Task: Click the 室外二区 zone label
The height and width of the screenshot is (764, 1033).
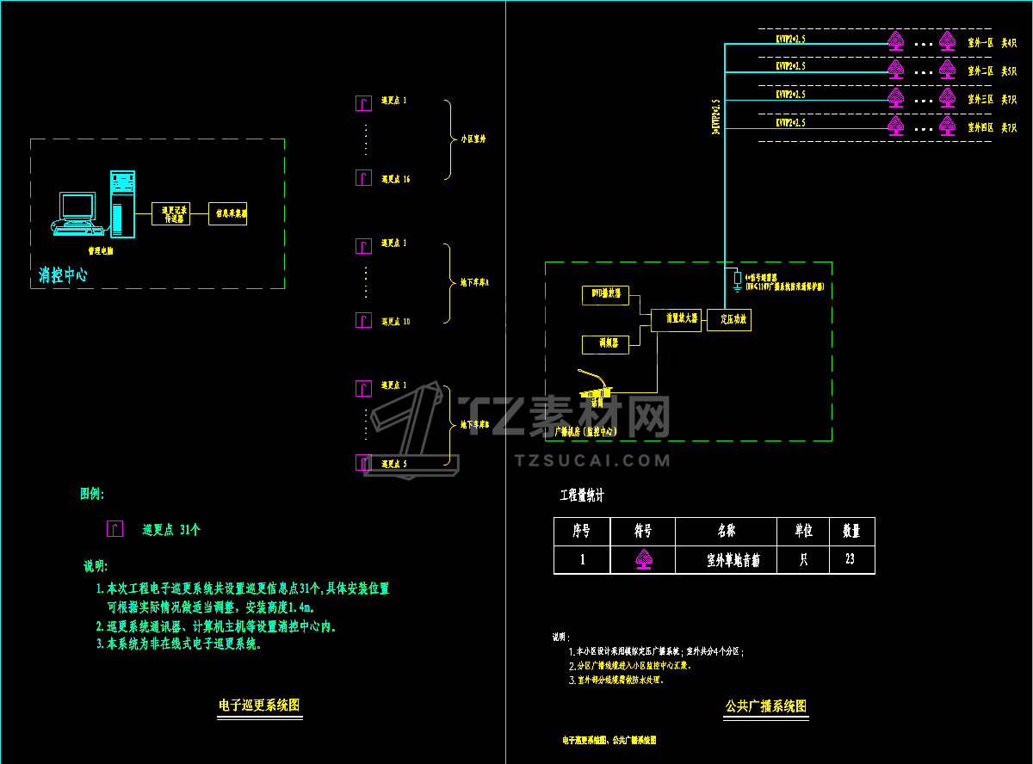Action: coord(980,71)
